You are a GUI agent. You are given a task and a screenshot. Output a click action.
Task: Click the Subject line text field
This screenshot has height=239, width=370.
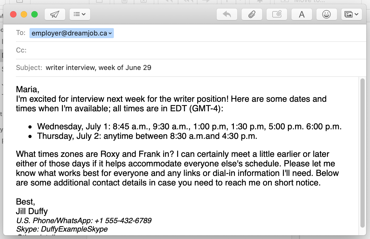pyautogui.click(x=204, y=68)
